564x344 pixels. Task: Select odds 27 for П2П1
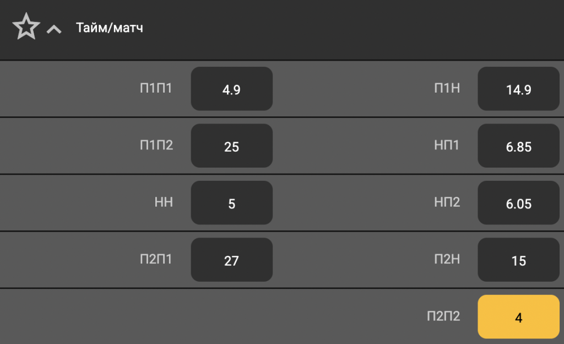pos(231,259)
